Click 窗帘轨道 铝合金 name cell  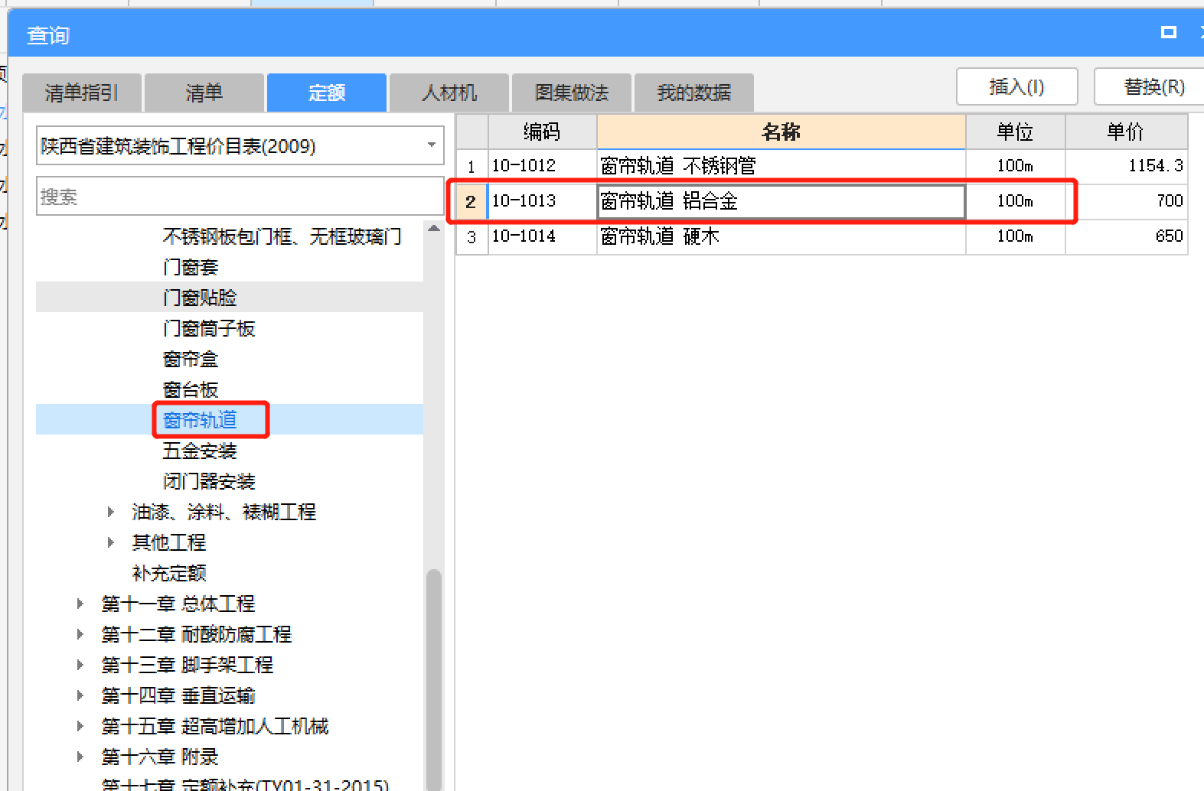pos(781,201)
